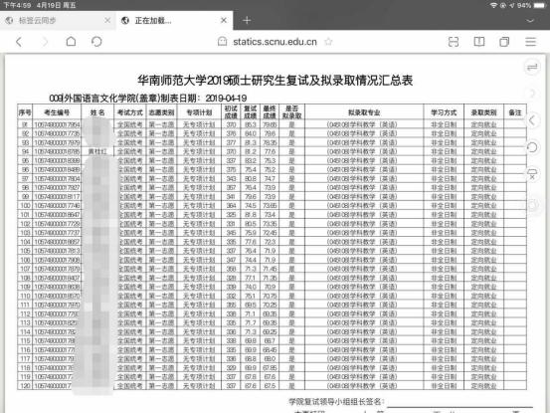Open the browser hamburger menu

pos(530,42)
